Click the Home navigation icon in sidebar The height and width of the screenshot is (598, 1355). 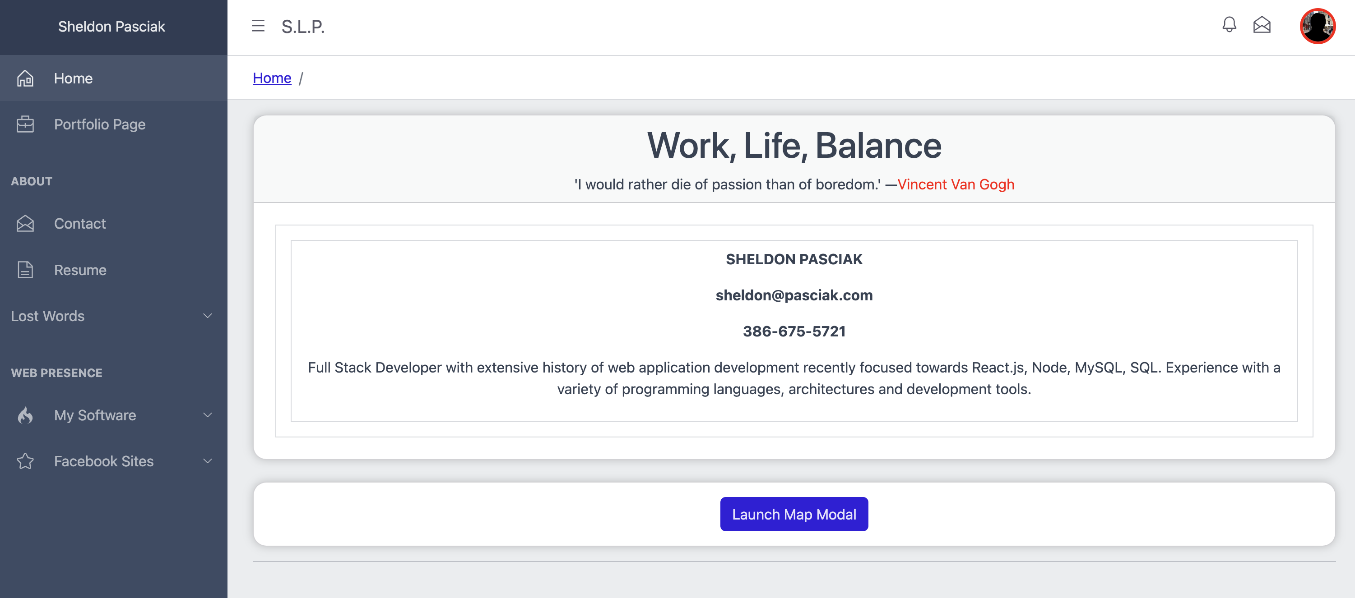pos(25,77)
